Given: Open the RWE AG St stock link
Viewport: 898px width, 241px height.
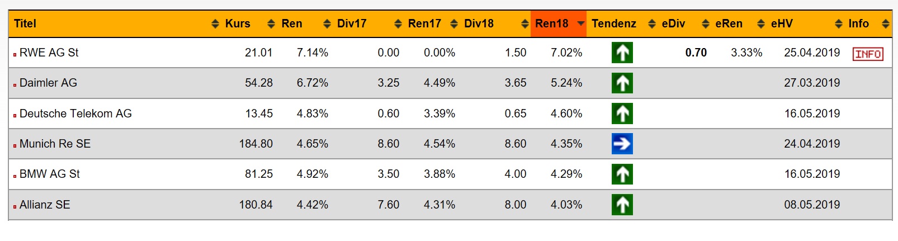Looking at the screenshot, I should coord(49,53).
